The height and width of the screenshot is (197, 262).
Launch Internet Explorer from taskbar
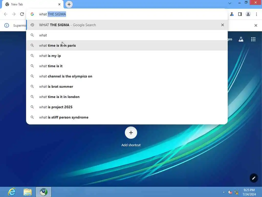(x=12, y=192)
